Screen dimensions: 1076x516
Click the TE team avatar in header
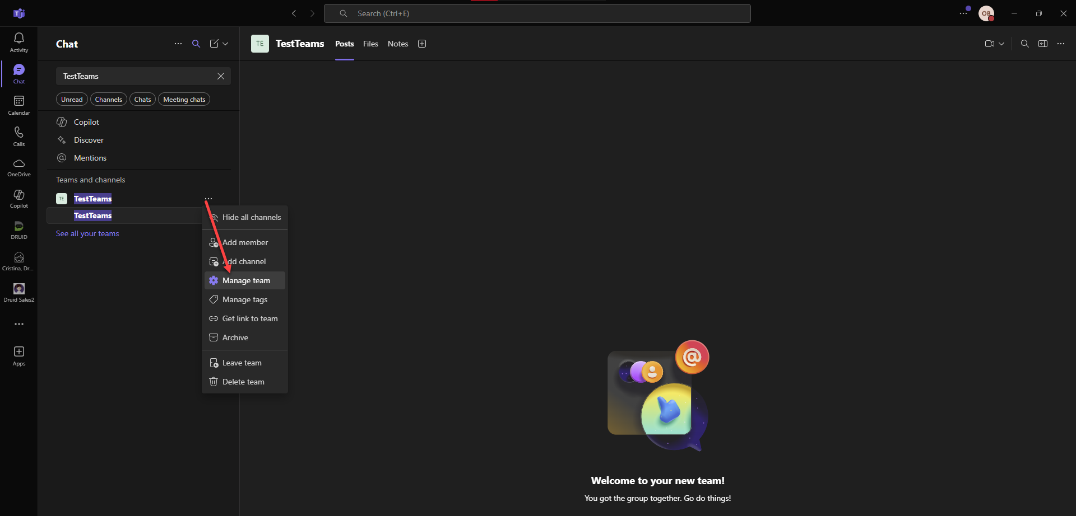[260, 44]
